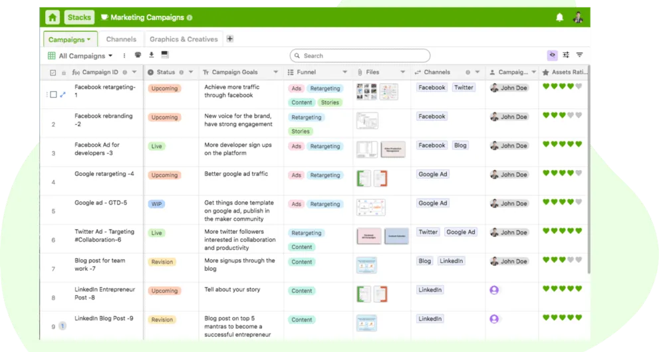
Task: Click Upcoming status of Facebook retargeting-1
Action: click(x=164, y=88)
